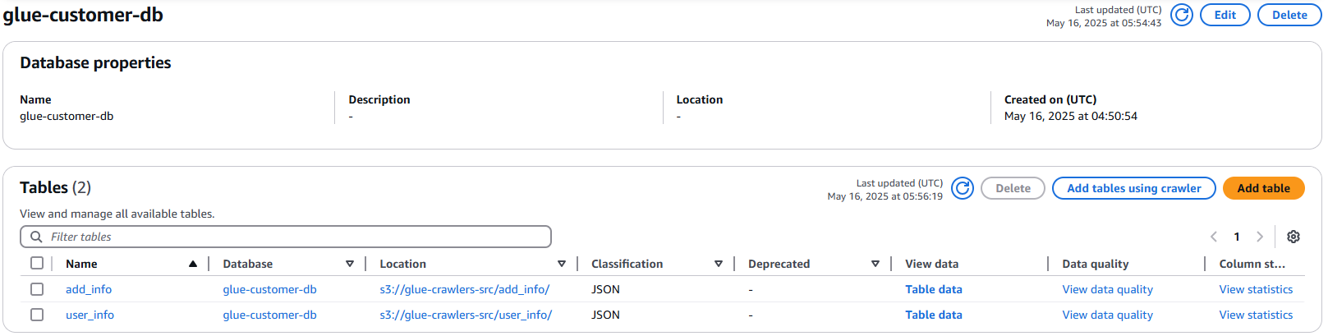Click the search magnifier in filter box
Screen dimensions: 1328x336
coord(36,237)
